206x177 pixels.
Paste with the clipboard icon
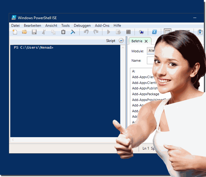pyautogui.click(x=63, y=32)
